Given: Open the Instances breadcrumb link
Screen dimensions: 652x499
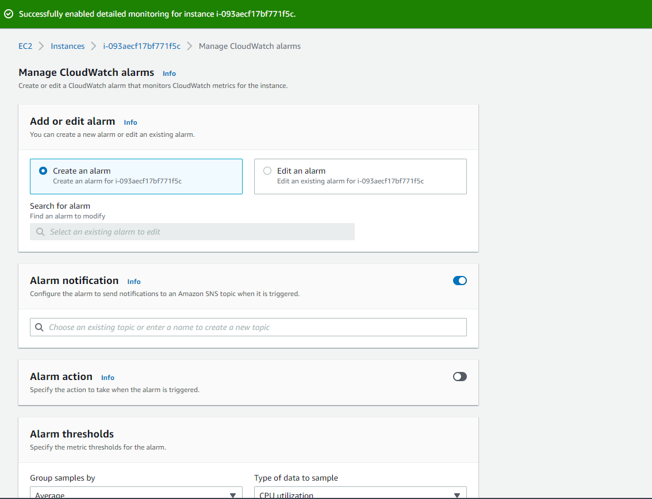Looking at the screenshot, I should 67,46.
